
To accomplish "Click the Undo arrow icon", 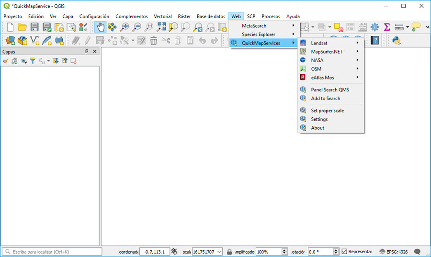I will tap(202, 41).
